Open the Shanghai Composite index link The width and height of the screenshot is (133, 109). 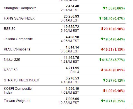[20, 8]
